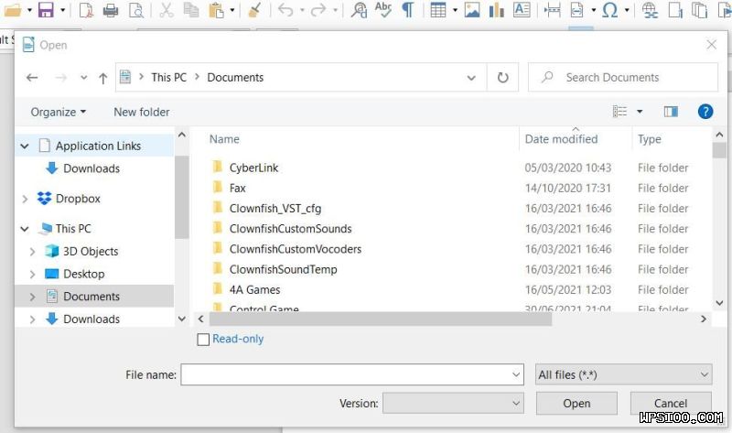
Task: Open the dialog help question mark icon
Action: coord(705,112)
